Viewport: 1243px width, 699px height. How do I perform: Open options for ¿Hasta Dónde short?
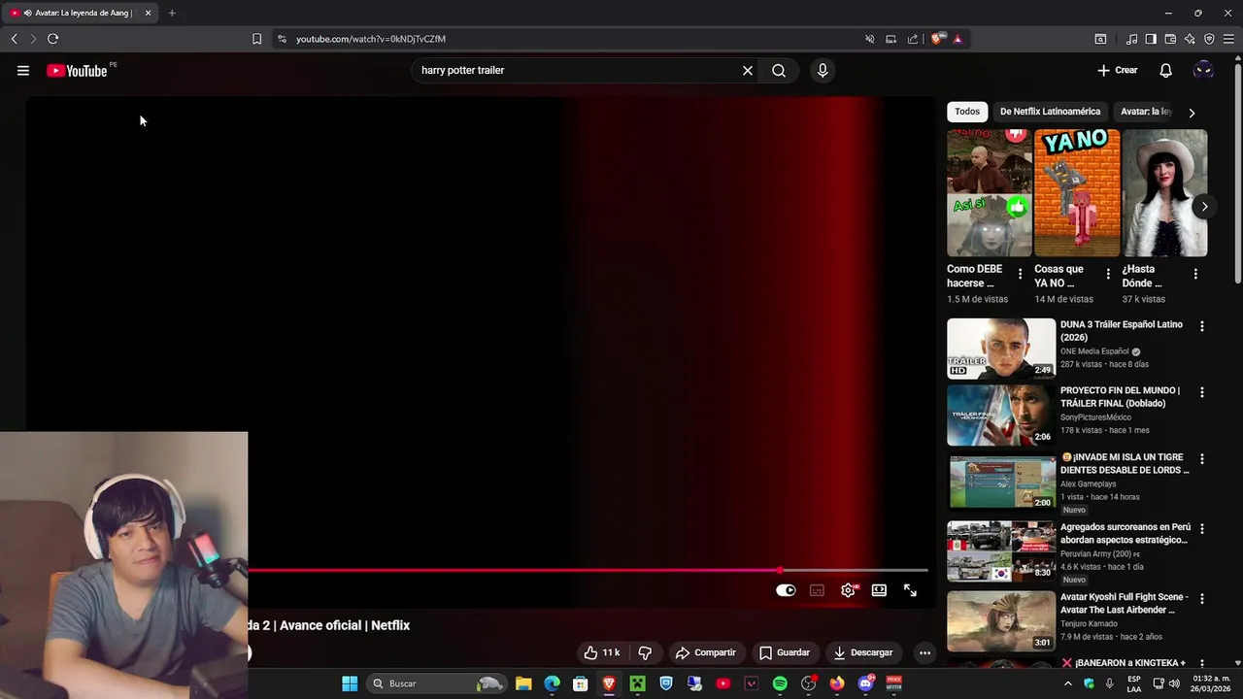[x=1195, y=275]
